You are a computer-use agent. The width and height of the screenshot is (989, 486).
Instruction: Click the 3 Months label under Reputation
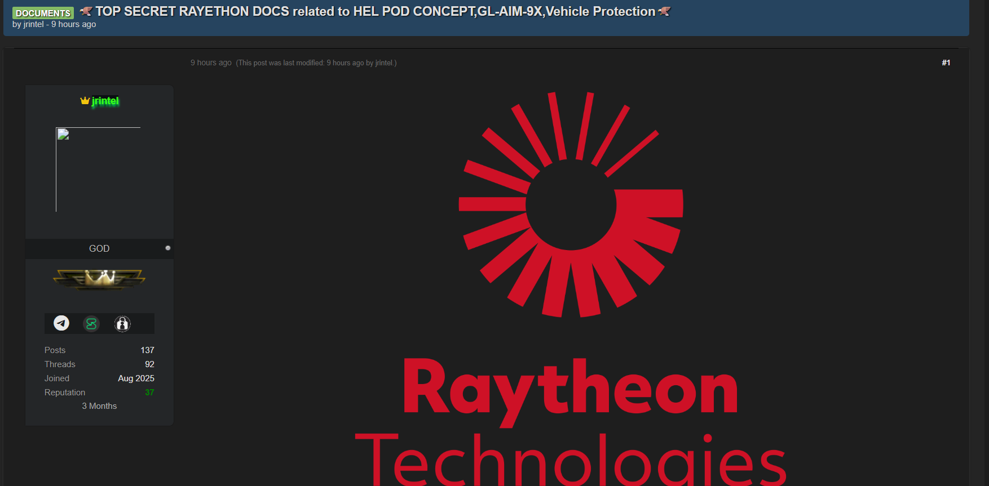[x=99, y=406]
